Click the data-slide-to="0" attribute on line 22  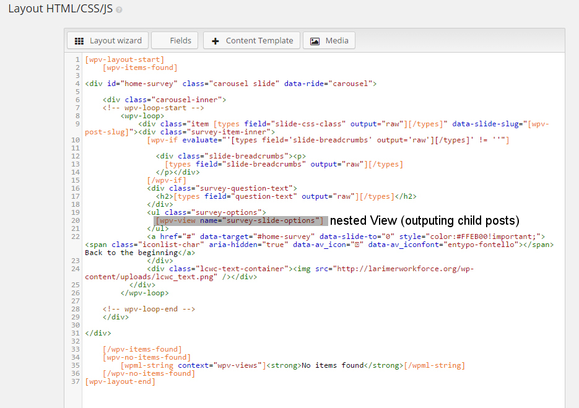point(357,237)
